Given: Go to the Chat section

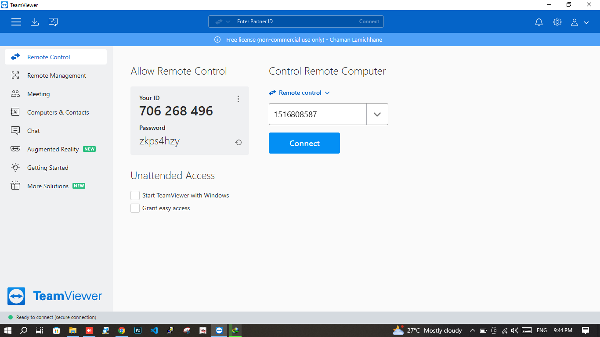Looking at the screenshot, I should (56, 131).
